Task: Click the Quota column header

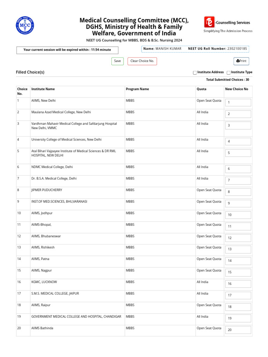Action: point(201,89)
